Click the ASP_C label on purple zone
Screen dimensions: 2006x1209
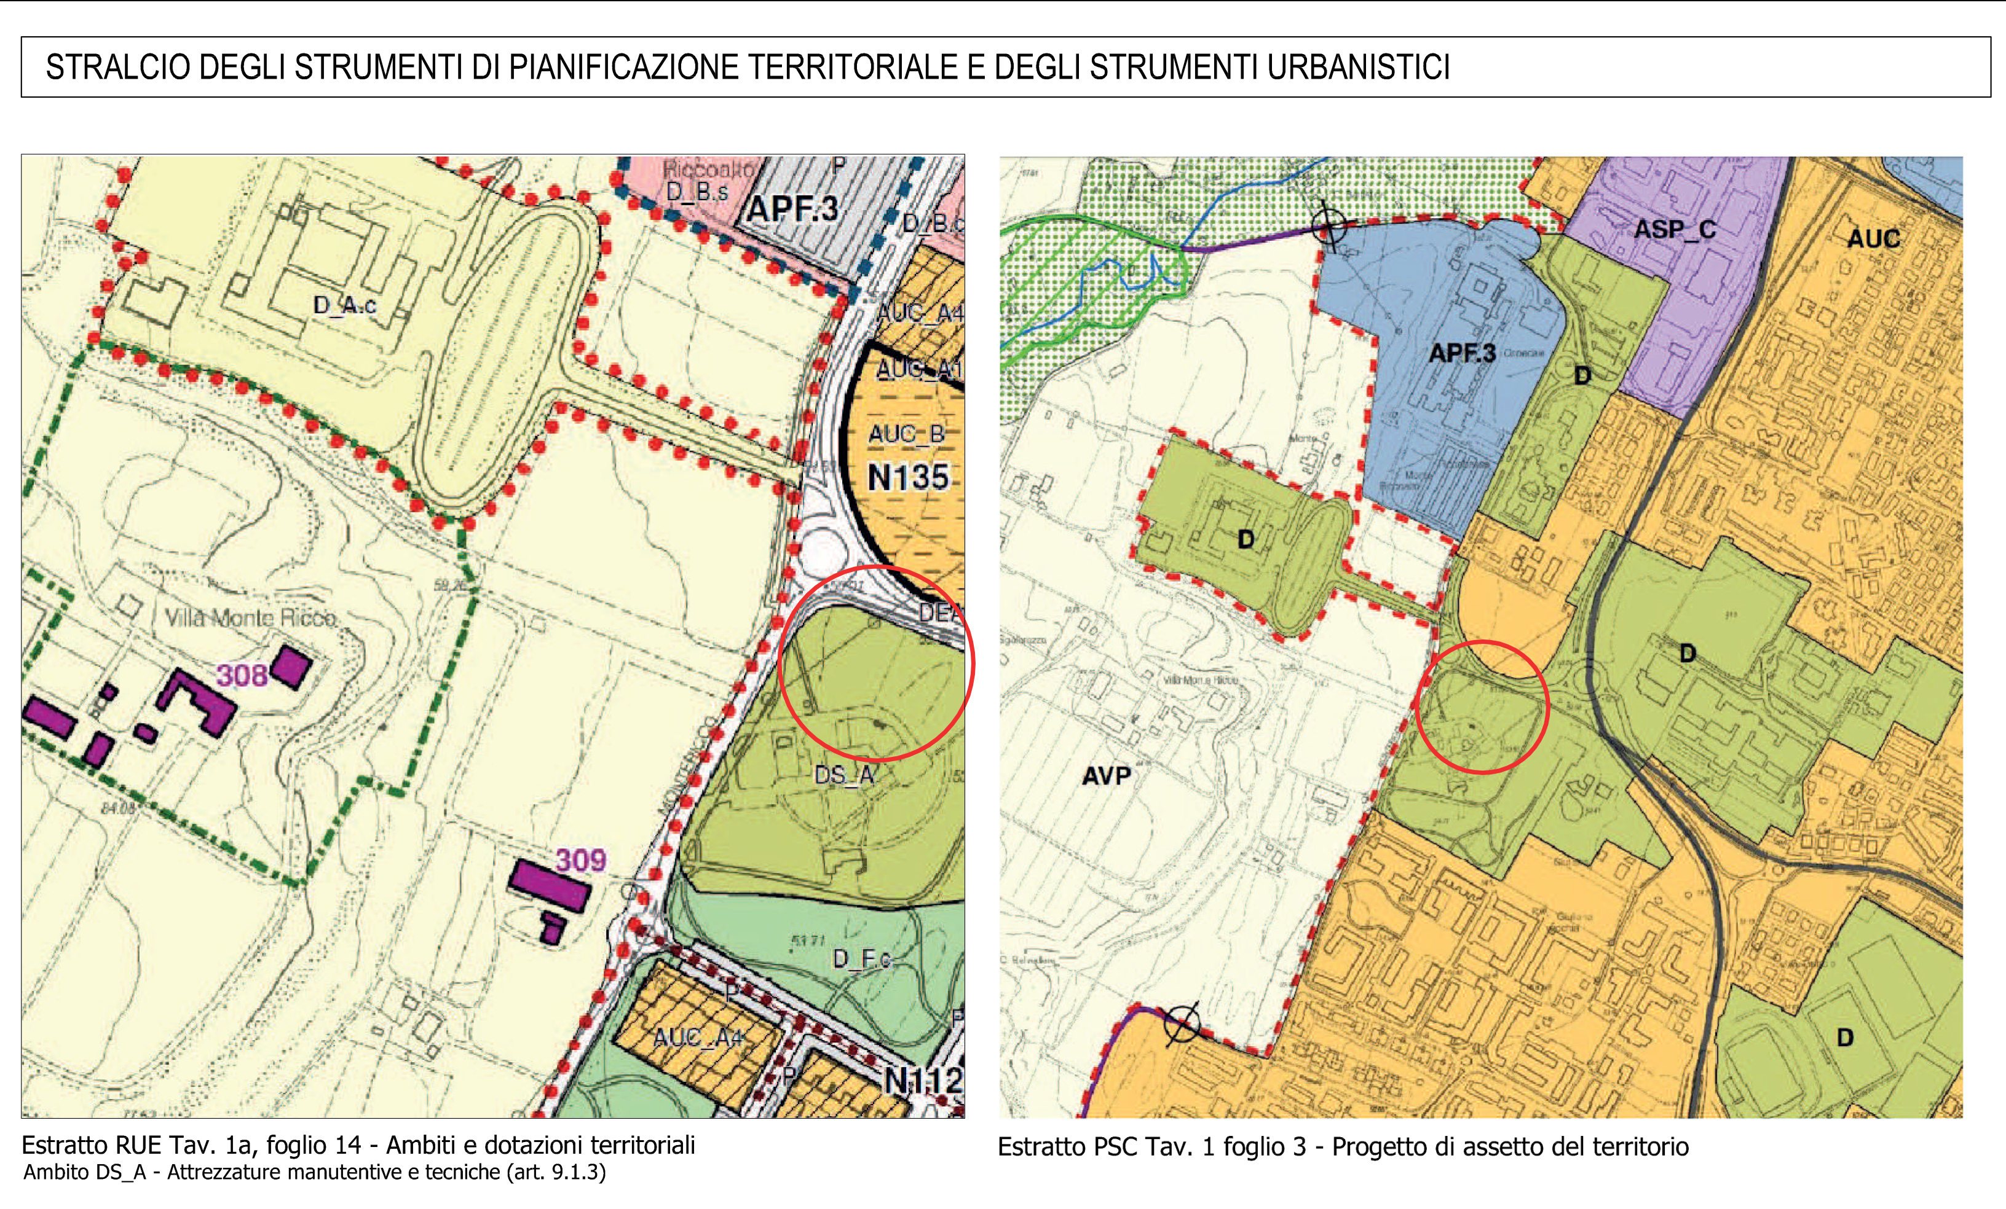pyautogui.click(x=1675, y=229)
